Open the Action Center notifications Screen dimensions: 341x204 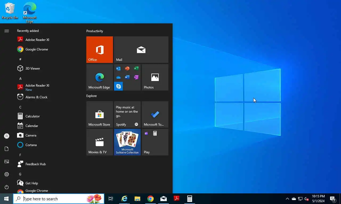tap(333, 199)
